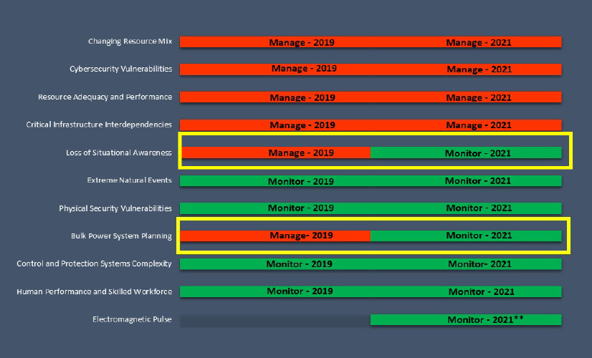Click the Physical Security Vulnerabilities label
The width and height of the screenshot is (592, 358).
tap(115, 208)
